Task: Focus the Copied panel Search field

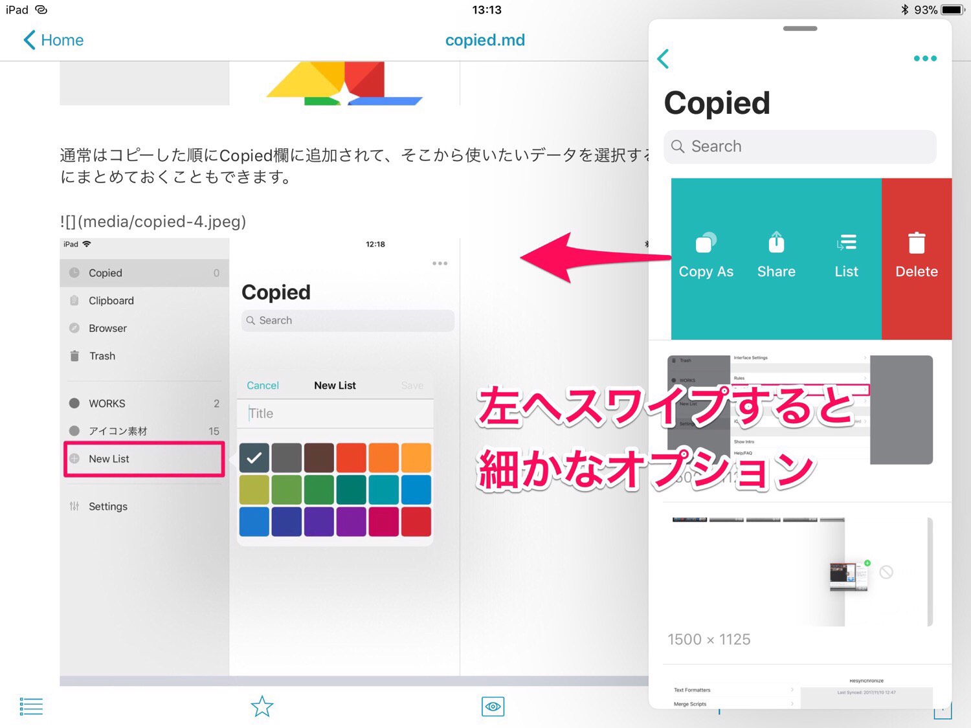Action: point(800,146)
